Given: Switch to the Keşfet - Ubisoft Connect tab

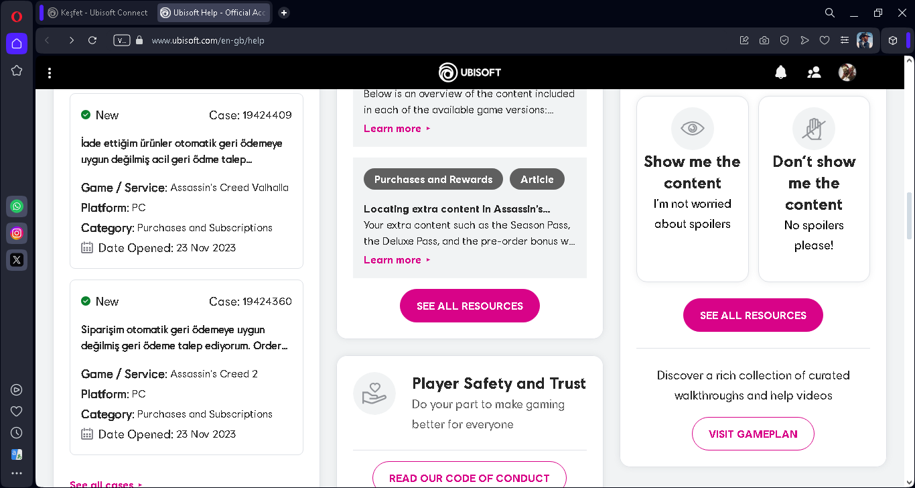Looking at the screenshot, I should [98, 13].
